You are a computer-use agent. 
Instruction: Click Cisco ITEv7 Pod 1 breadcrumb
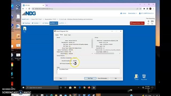tap(37, 19)
